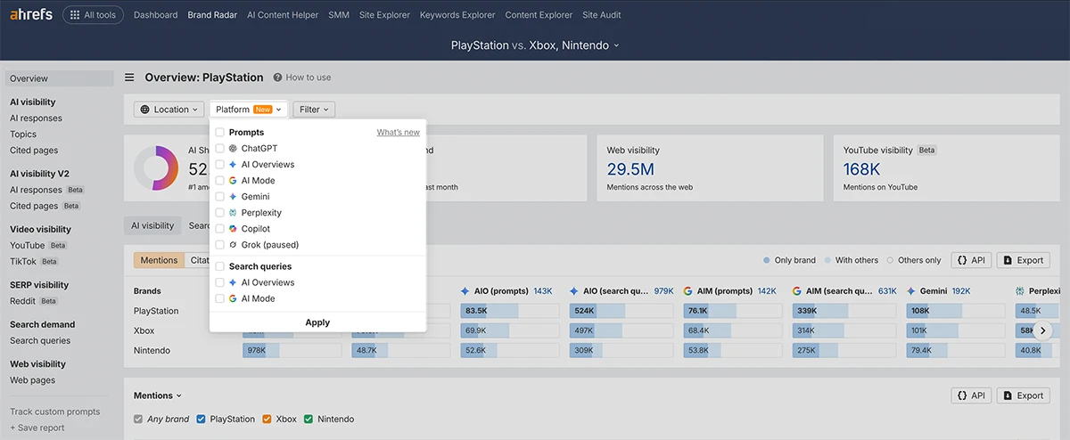Check the Search queries group checkbox

(220, 266)
